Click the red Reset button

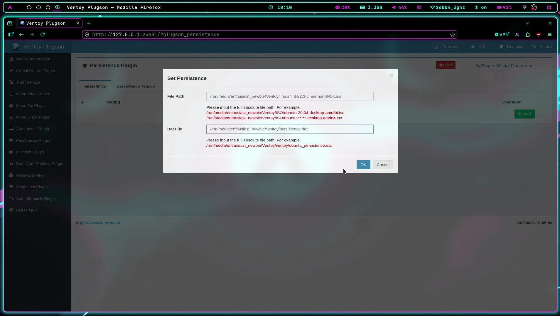(x=446, y=65)
